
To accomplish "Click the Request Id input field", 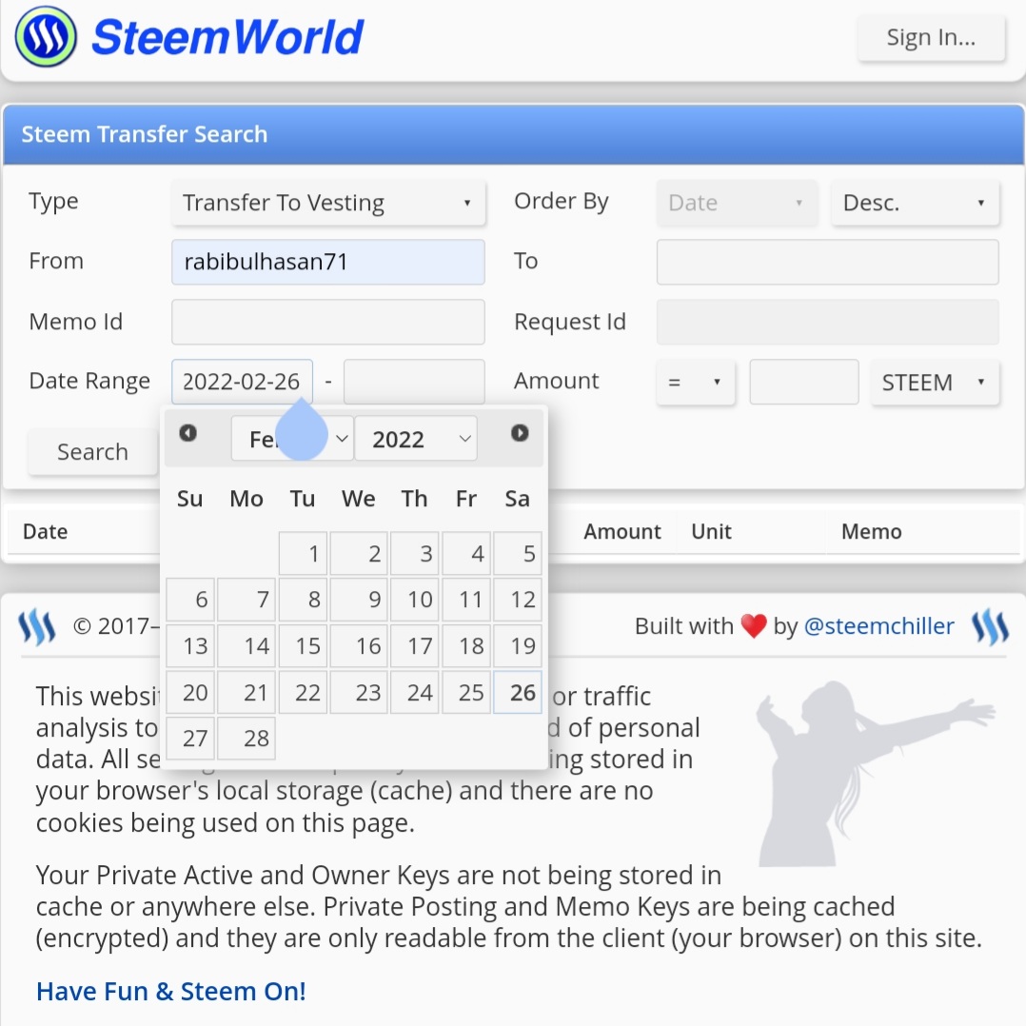I will pyautogui.click(x=828, y=322).
